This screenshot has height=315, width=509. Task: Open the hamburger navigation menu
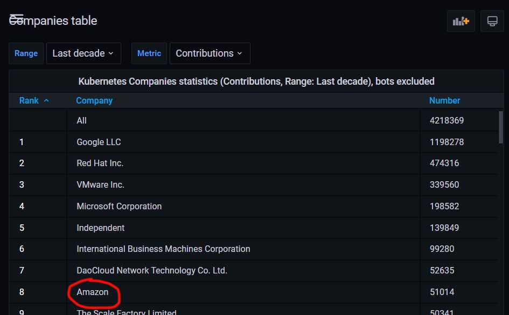[x=17, y=19]
